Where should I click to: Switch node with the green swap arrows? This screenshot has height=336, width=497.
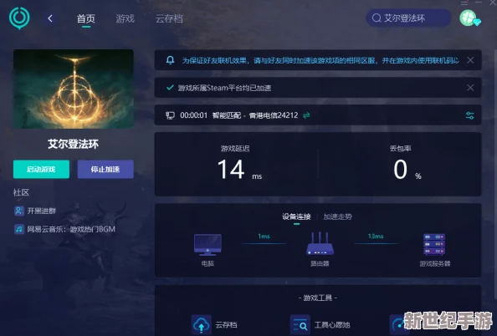tap(306, 115)
